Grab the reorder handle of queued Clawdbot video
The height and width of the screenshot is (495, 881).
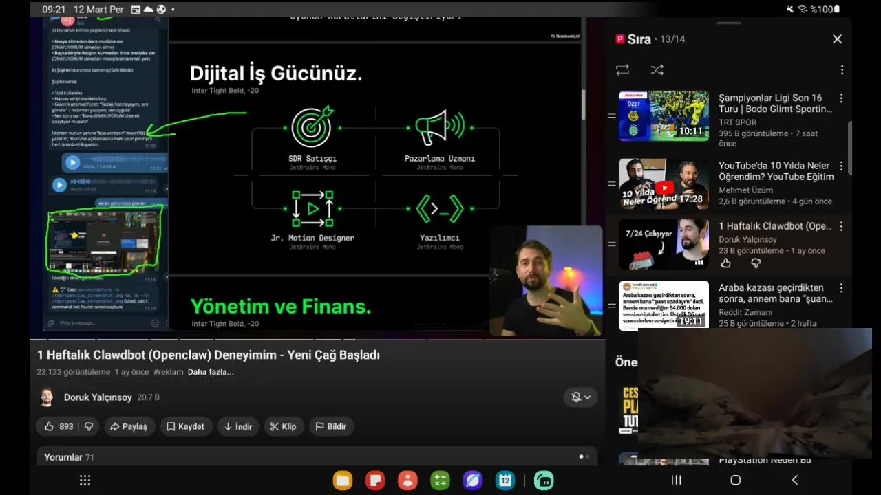(x=611, y=243)
